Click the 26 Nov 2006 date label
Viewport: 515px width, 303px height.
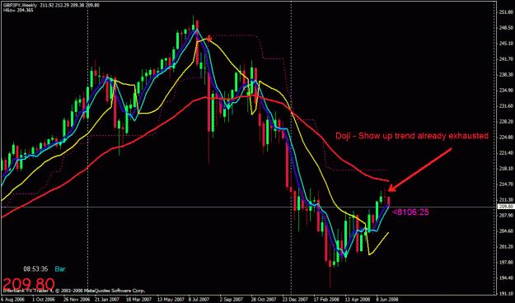76,300
